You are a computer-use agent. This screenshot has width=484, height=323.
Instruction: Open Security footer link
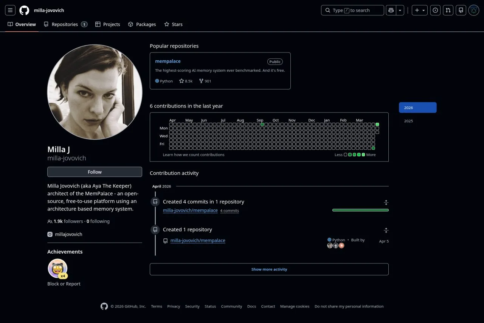192,306
